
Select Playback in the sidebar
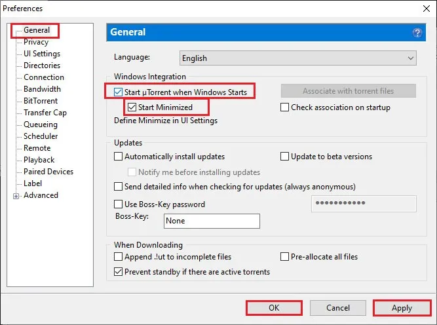tap(39, 160)
